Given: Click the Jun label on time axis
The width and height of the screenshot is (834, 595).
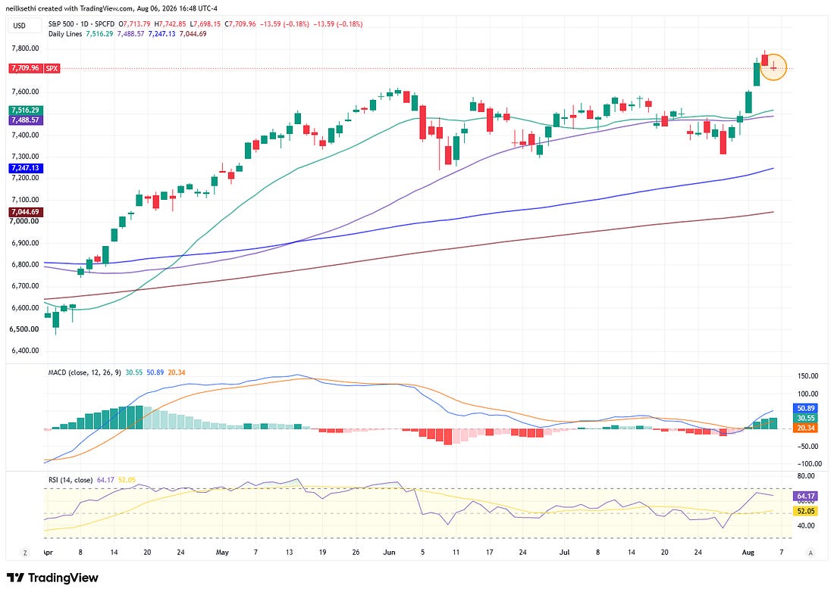Looking at the screenshot, I should click(x=390, y=553).
